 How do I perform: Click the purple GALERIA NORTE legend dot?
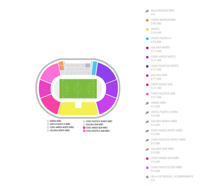tap(147, 48)
